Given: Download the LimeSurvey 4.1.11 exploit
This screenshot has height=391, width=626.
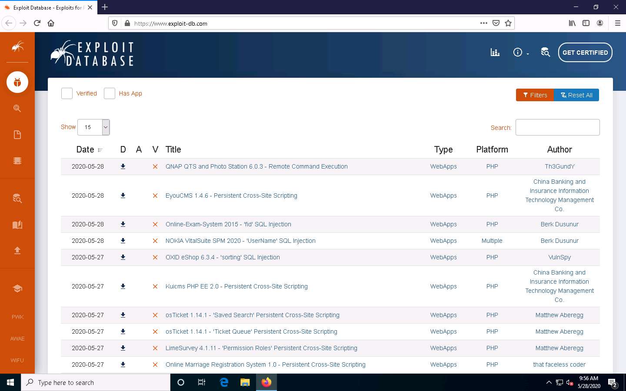Looking at the screenshot, I should 123,348.
